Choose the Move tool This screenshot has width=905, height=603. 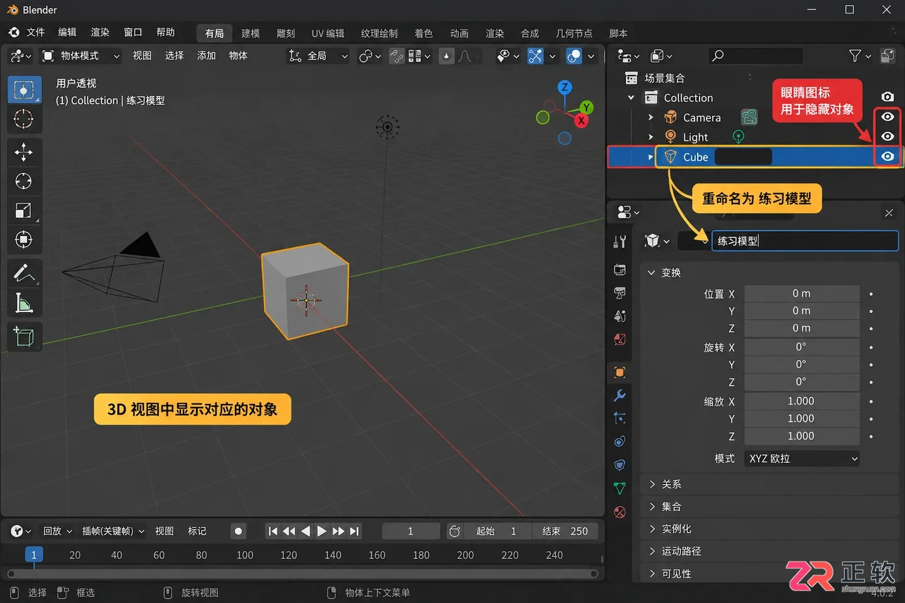tap(24, 152)
